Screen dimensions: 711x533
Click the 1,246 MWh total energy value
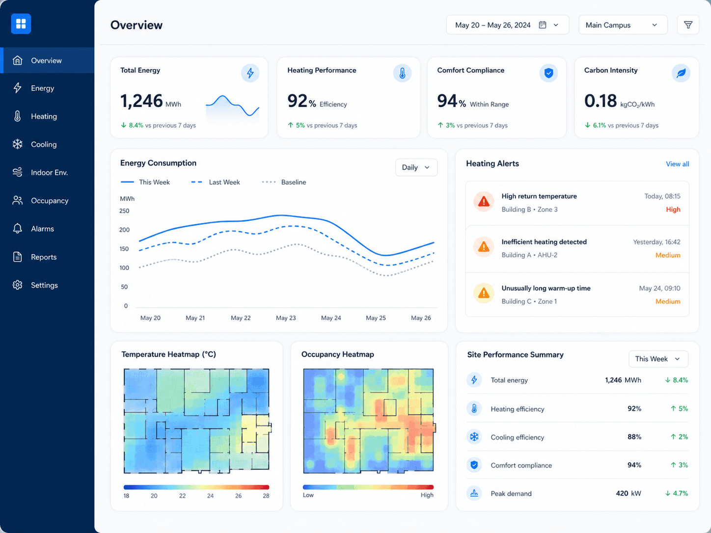[x=151, y=101]
